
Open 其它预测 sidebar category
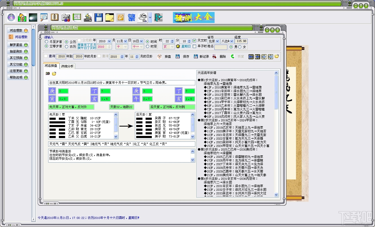click(18, 58)
